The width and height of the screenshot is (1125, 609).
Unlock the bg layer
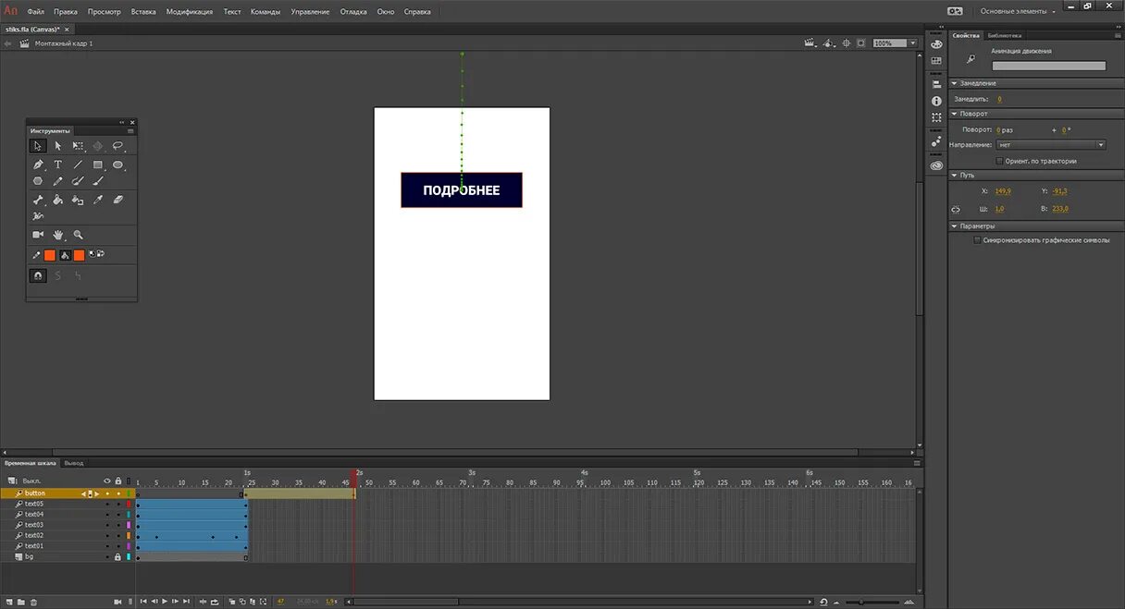coord(118,557)
